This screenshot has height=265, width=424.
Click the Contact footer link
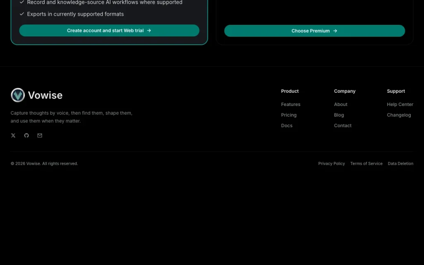pyautogui.click(x=342, y=125)
